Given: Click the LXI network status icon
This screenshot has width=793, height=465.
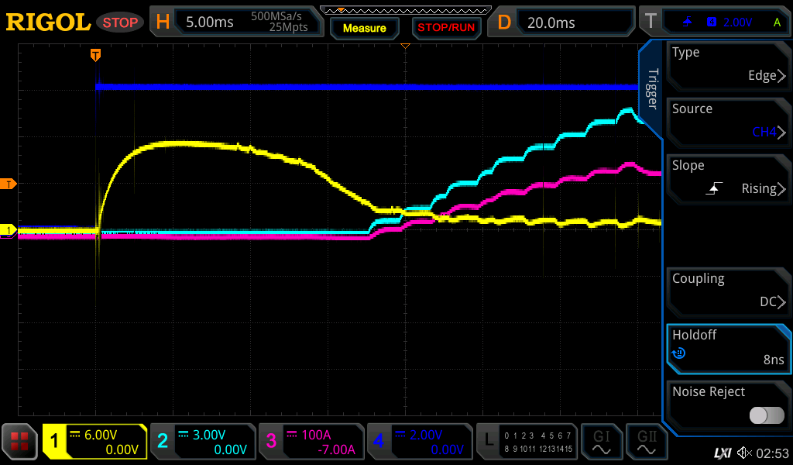Looking at the screenshot, I should [x=722, y=452].
